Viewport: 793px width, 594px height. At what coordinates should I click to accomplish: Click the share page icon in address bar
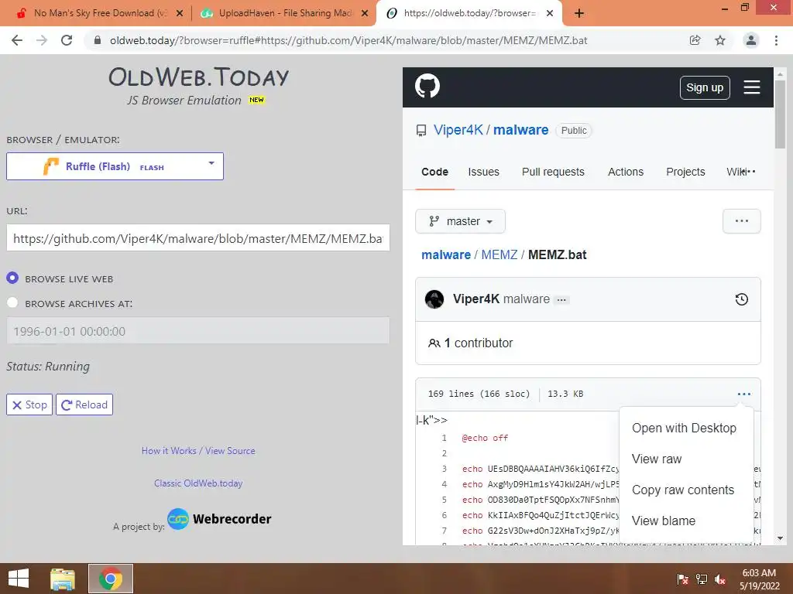(x=695, y=40)
